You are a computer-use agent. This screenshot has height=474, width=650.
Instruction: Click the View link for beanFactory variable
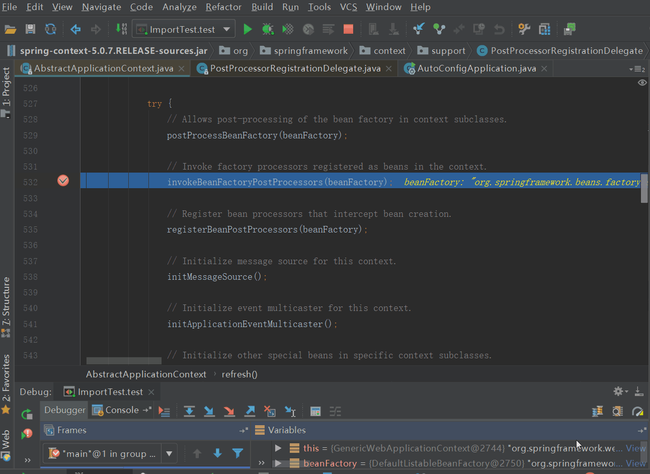point(636,463)
